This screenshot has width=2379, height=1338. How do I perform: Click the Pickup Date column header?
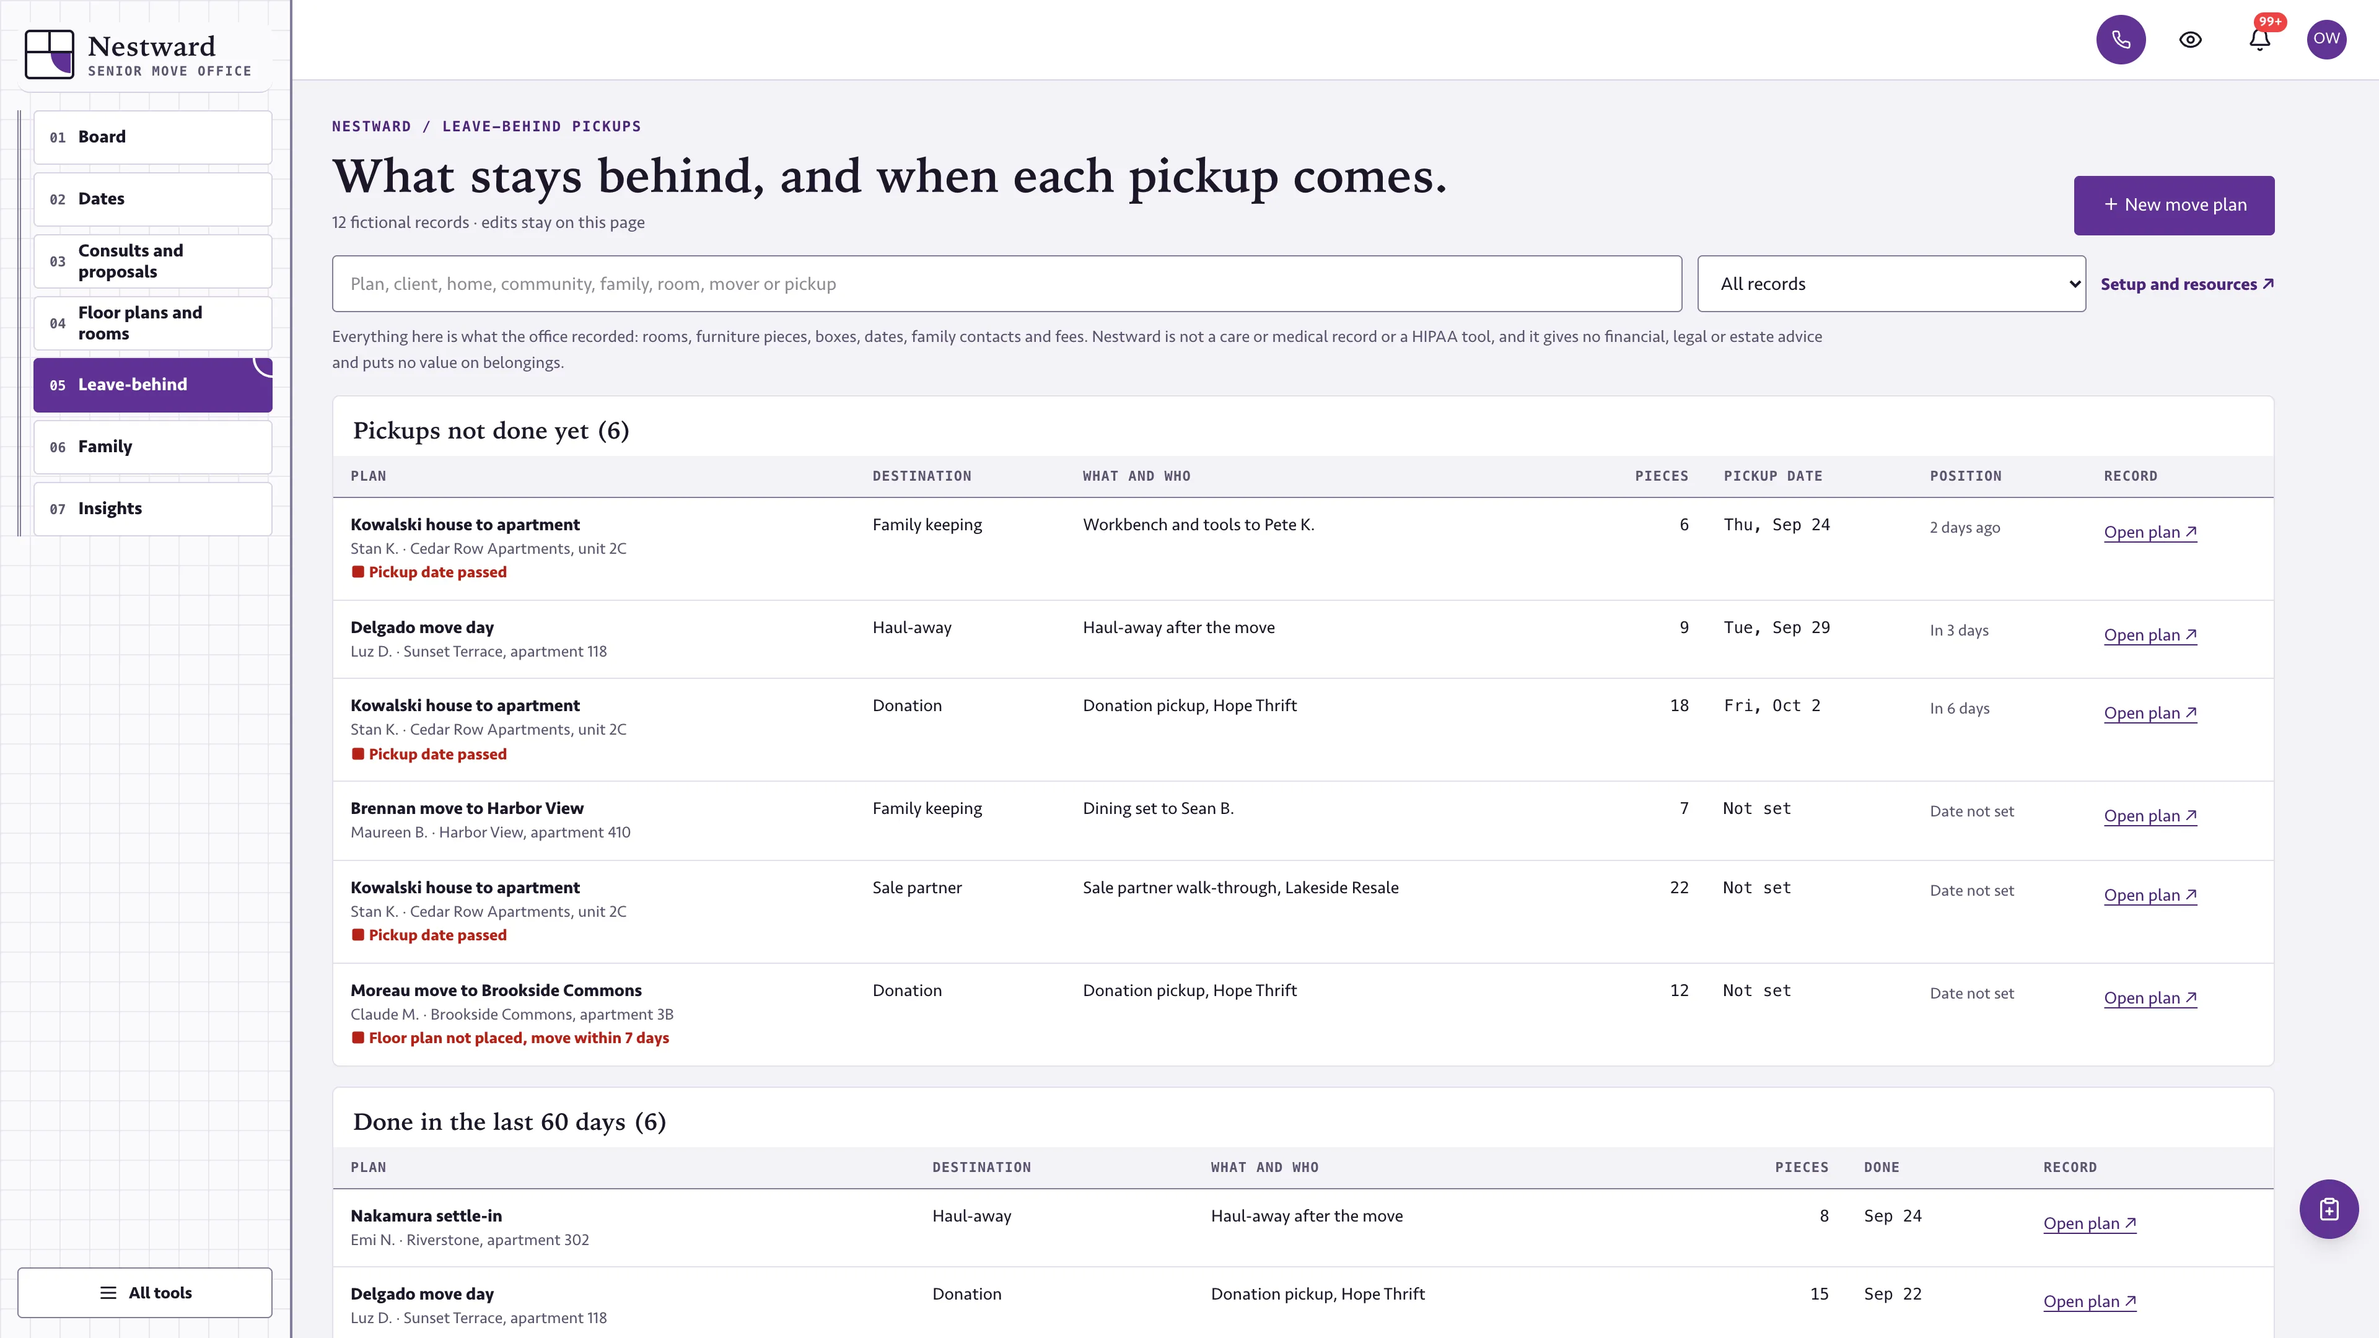[x=1772, y=476]
